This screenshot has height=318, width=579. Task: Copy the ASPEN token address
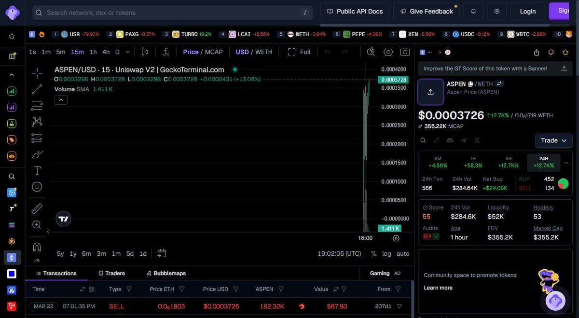pos(471,84)
